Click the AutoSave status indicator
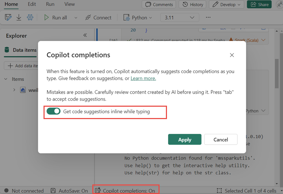Screen dimensions: 283x194 click(x=69, y=190)
